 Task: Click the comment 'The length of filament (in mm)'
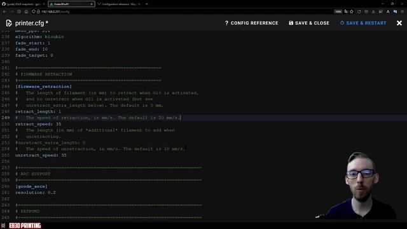pyautogui.click(x=107, y=93)
